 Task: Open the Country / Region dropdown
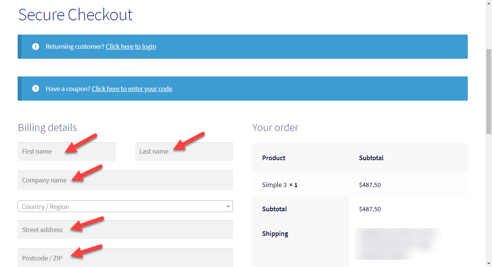[125, 206]
